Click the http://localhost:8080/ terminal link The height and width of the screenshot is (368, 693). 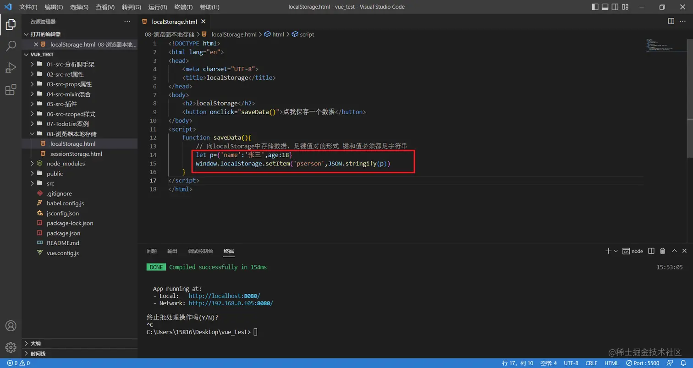pos(224,296)
